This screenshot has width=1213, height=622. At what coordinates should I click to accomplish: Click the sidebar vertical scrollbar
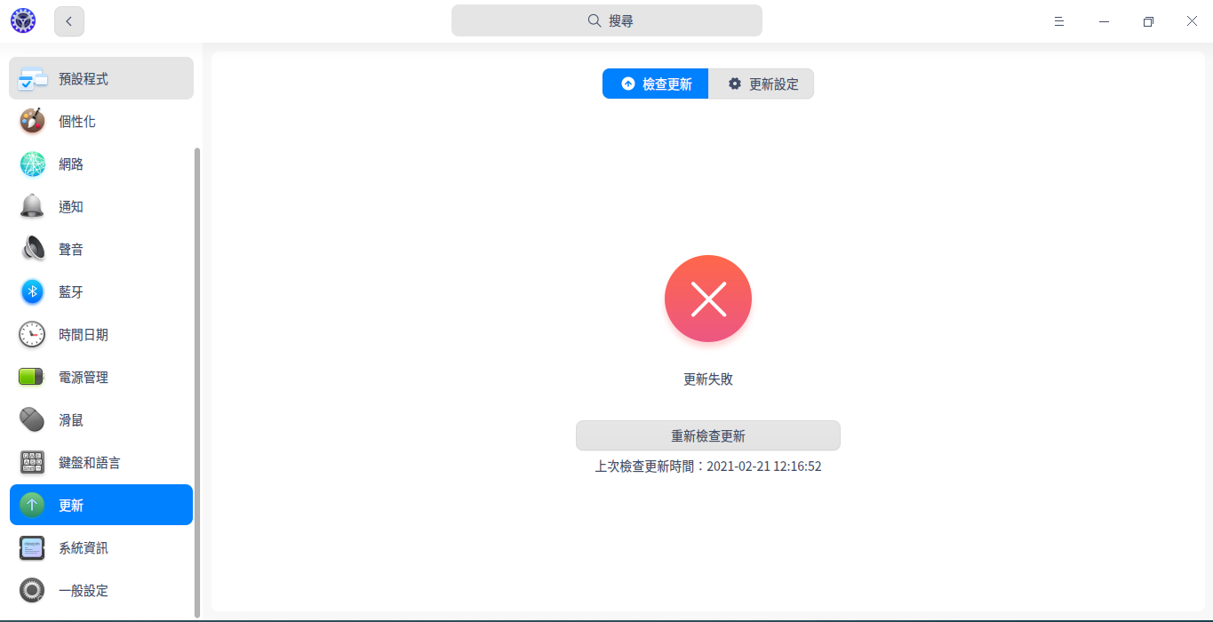pyautogui.click(x=197, y=382)
